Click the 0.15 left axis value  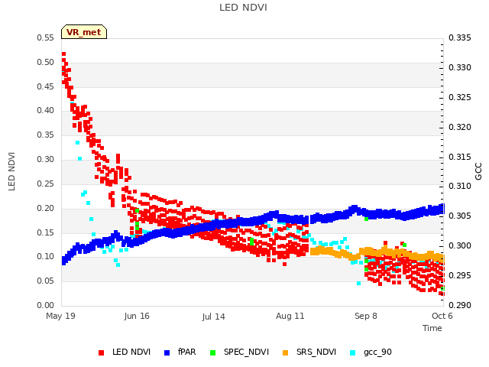tap(45, 232)
